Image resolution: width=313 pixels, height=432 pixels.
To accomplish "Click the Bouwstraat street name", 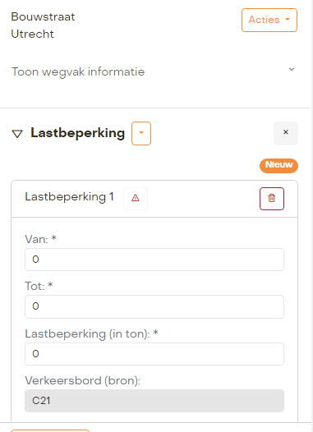I will 43,16.
